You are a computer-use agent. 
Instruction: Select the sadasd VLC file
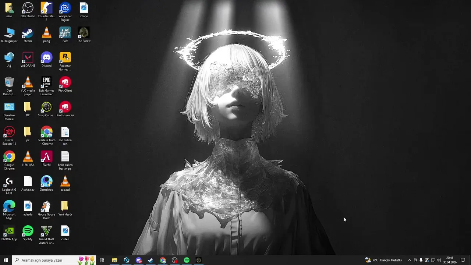click(x=65, y=183)
